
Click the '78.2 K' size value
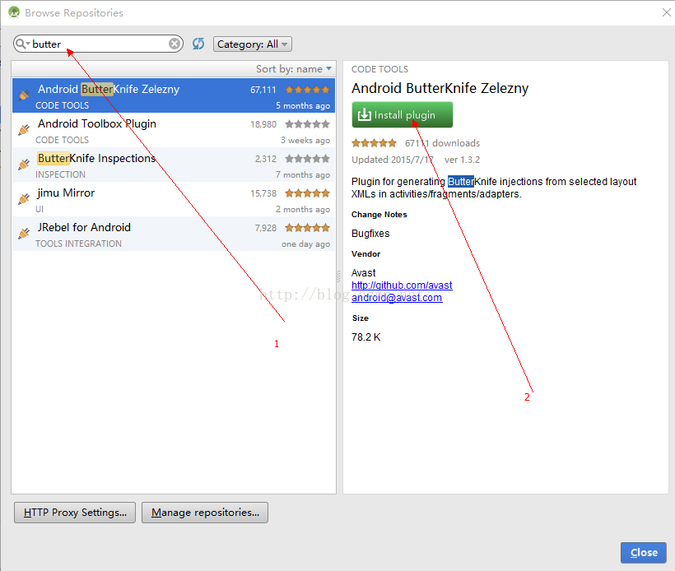pyautogui.click(x=366, y=337)
